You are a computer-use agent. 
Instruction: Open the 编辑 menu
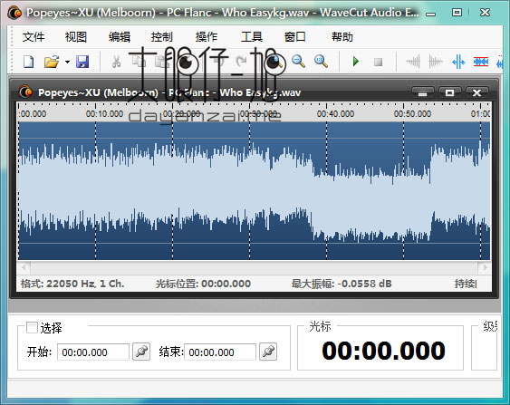(120, 37)
